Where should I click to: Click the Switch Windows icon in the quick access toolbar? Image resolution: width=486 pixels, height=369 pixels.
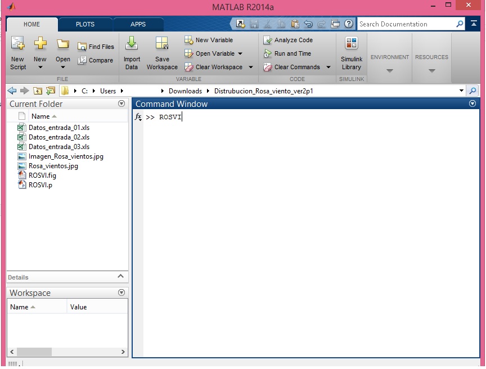[335, 24]
